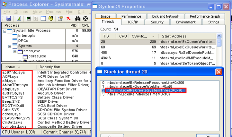Click the PID column header
The image size is (232, 137).
point(72,25)
